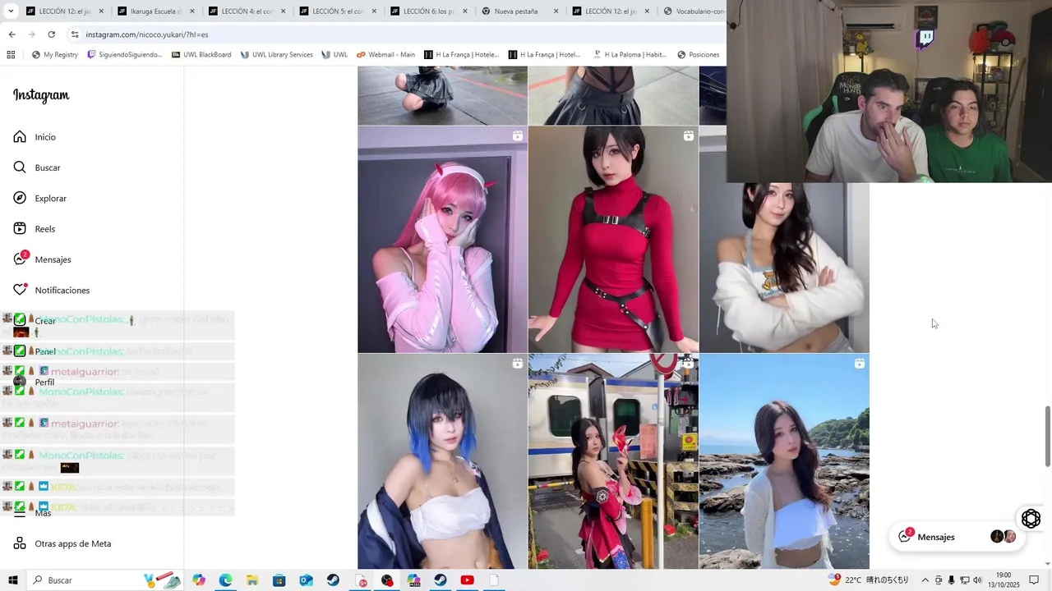Open the 22°C weather widget in taskbar
The width and height of the screenshot is (1052, 591).
(868, 580)
